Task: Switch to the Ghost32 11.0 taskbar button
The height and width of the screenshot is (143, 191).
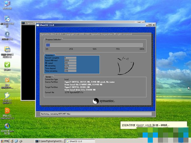Action: 79,140
